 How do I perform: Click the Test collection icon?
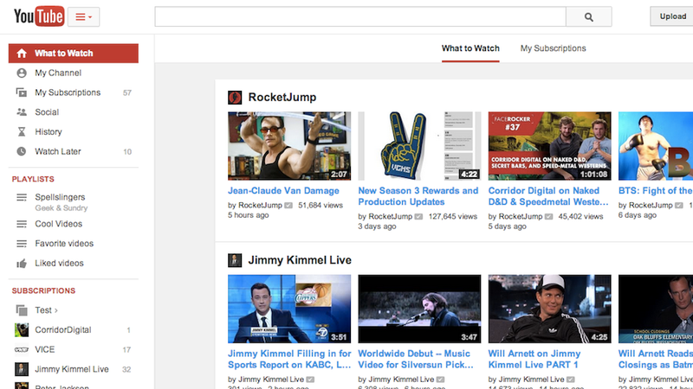22,310
